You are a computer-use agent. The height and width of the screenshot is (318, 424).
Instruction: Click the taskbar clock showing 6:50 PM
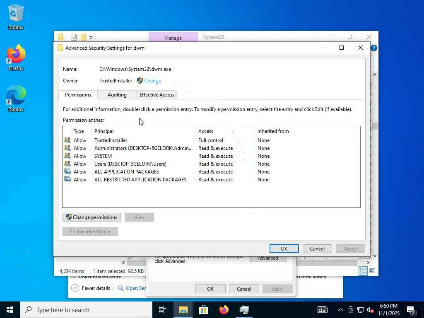[388, 310]
